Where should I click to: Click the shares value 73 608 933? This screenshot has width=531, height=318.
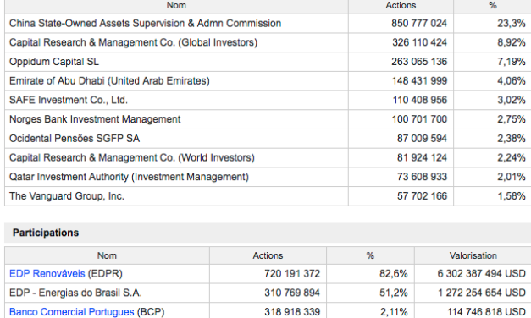423,177
